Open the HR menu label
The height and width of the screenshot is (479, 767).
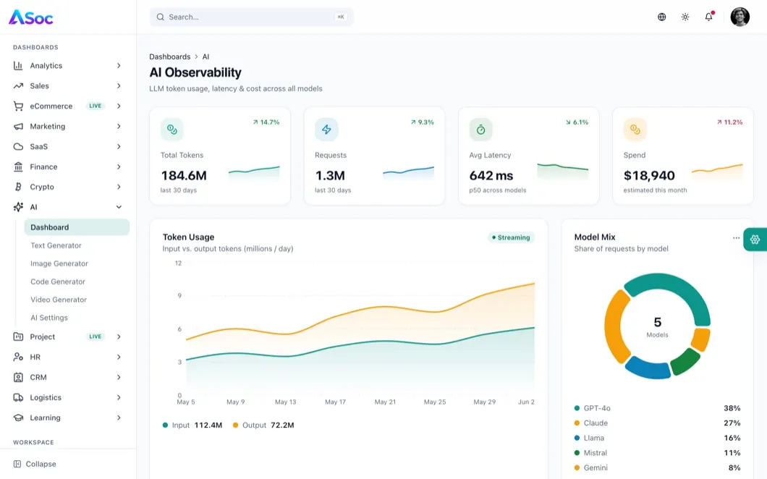(35, 357)
